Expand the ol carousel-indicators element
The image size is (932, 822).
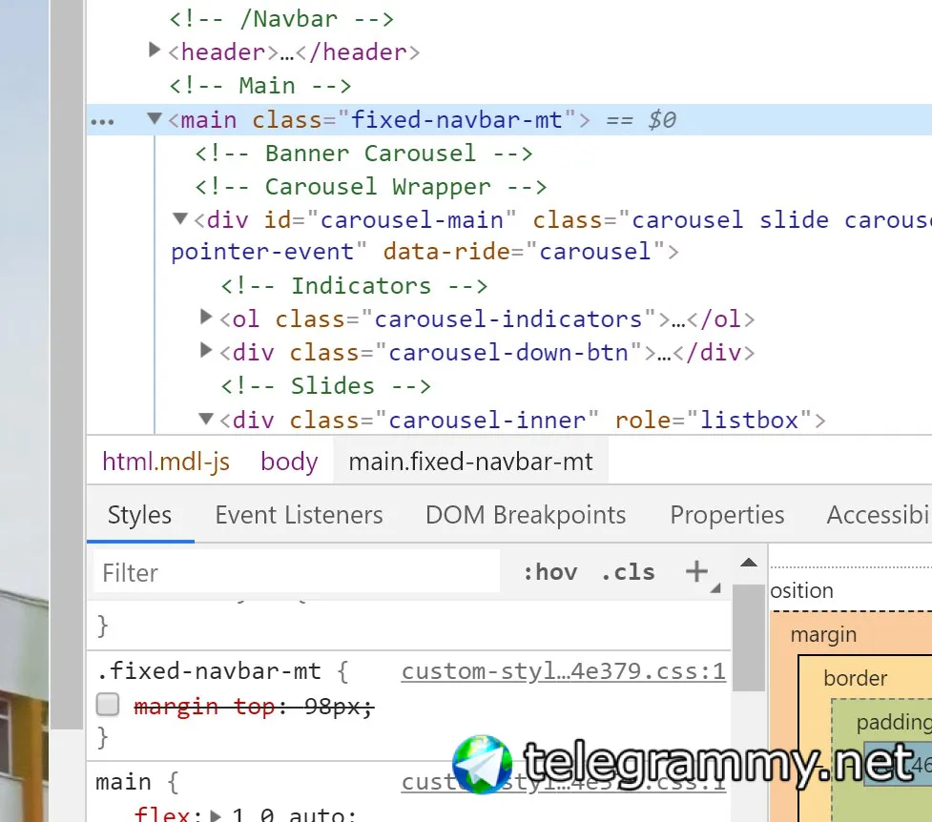click(206, 317)
